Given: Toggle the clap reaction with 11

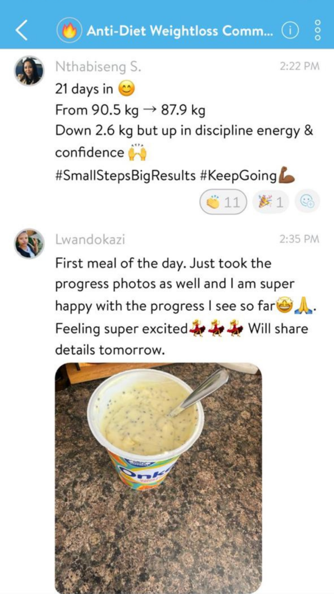Looking at the screenshot, I should (223, 202).
